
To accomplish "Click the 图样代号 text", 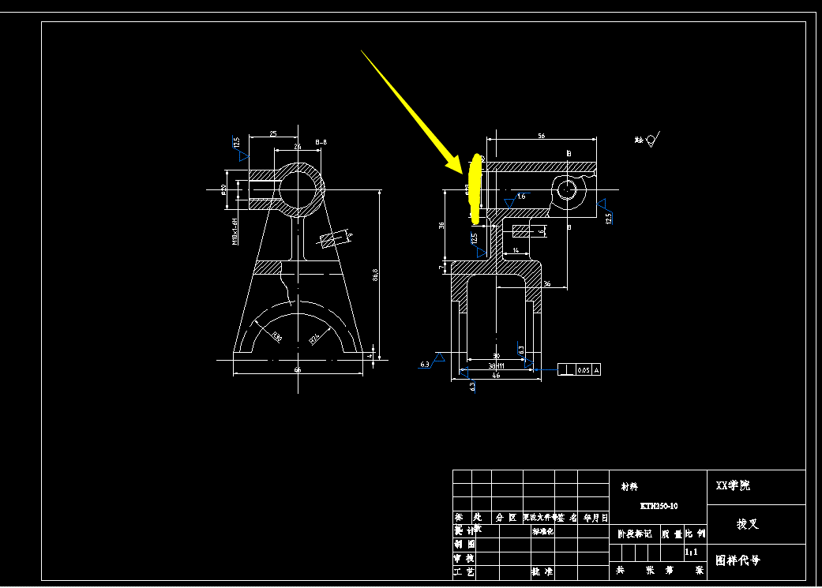I will point(738,560).
